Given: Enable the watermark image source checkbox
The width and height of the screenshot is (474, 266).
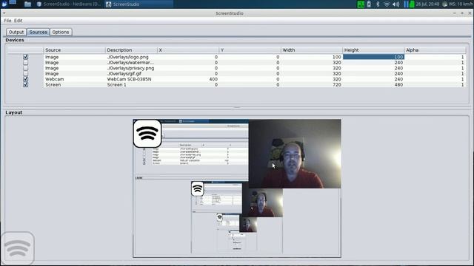Looking at the screenshot, I should point(26,62).
